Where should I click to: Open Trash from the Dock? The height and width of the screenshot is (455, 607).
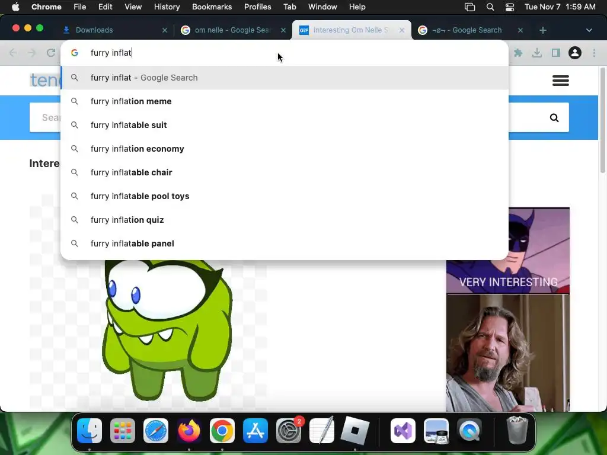(517, 431)
